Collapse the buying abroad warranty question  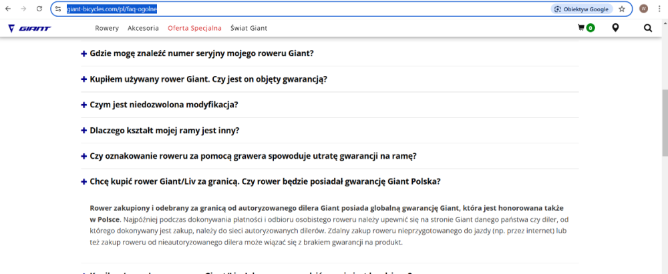click(265, 181)
